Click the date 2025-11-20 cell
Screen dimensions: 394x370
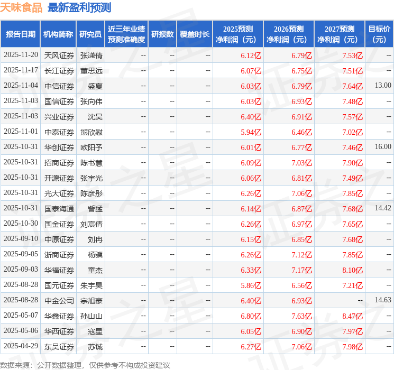pos(21,55)
